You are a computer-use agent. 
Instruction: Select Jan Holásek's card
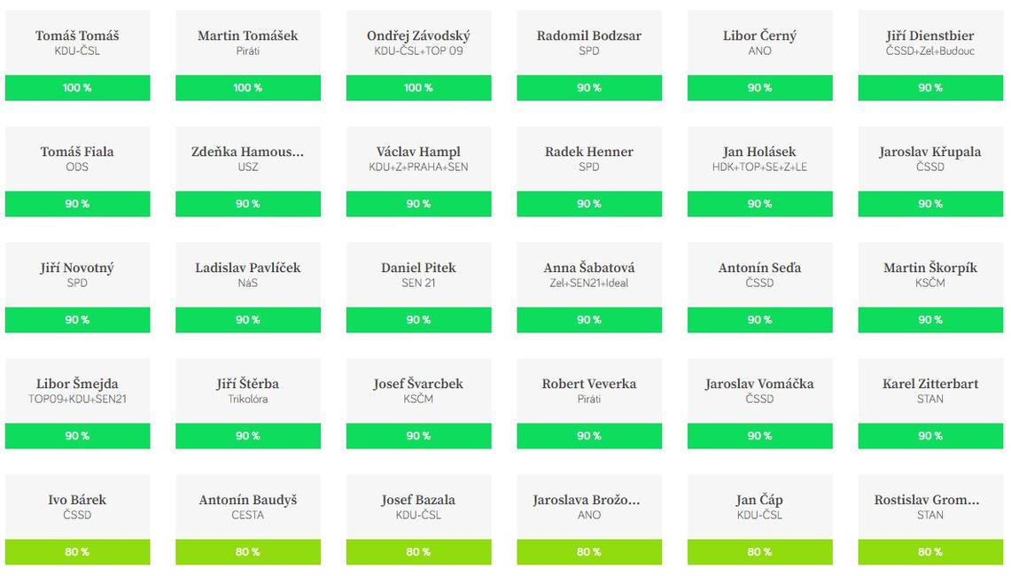coord(759,159)
